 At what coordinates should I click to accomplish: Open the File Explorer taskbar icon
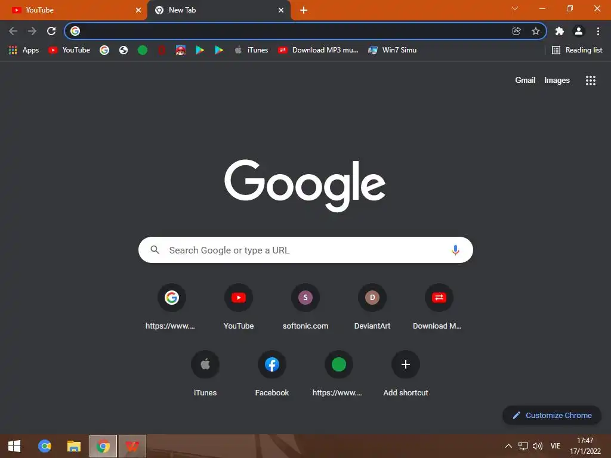pos(73,446)
